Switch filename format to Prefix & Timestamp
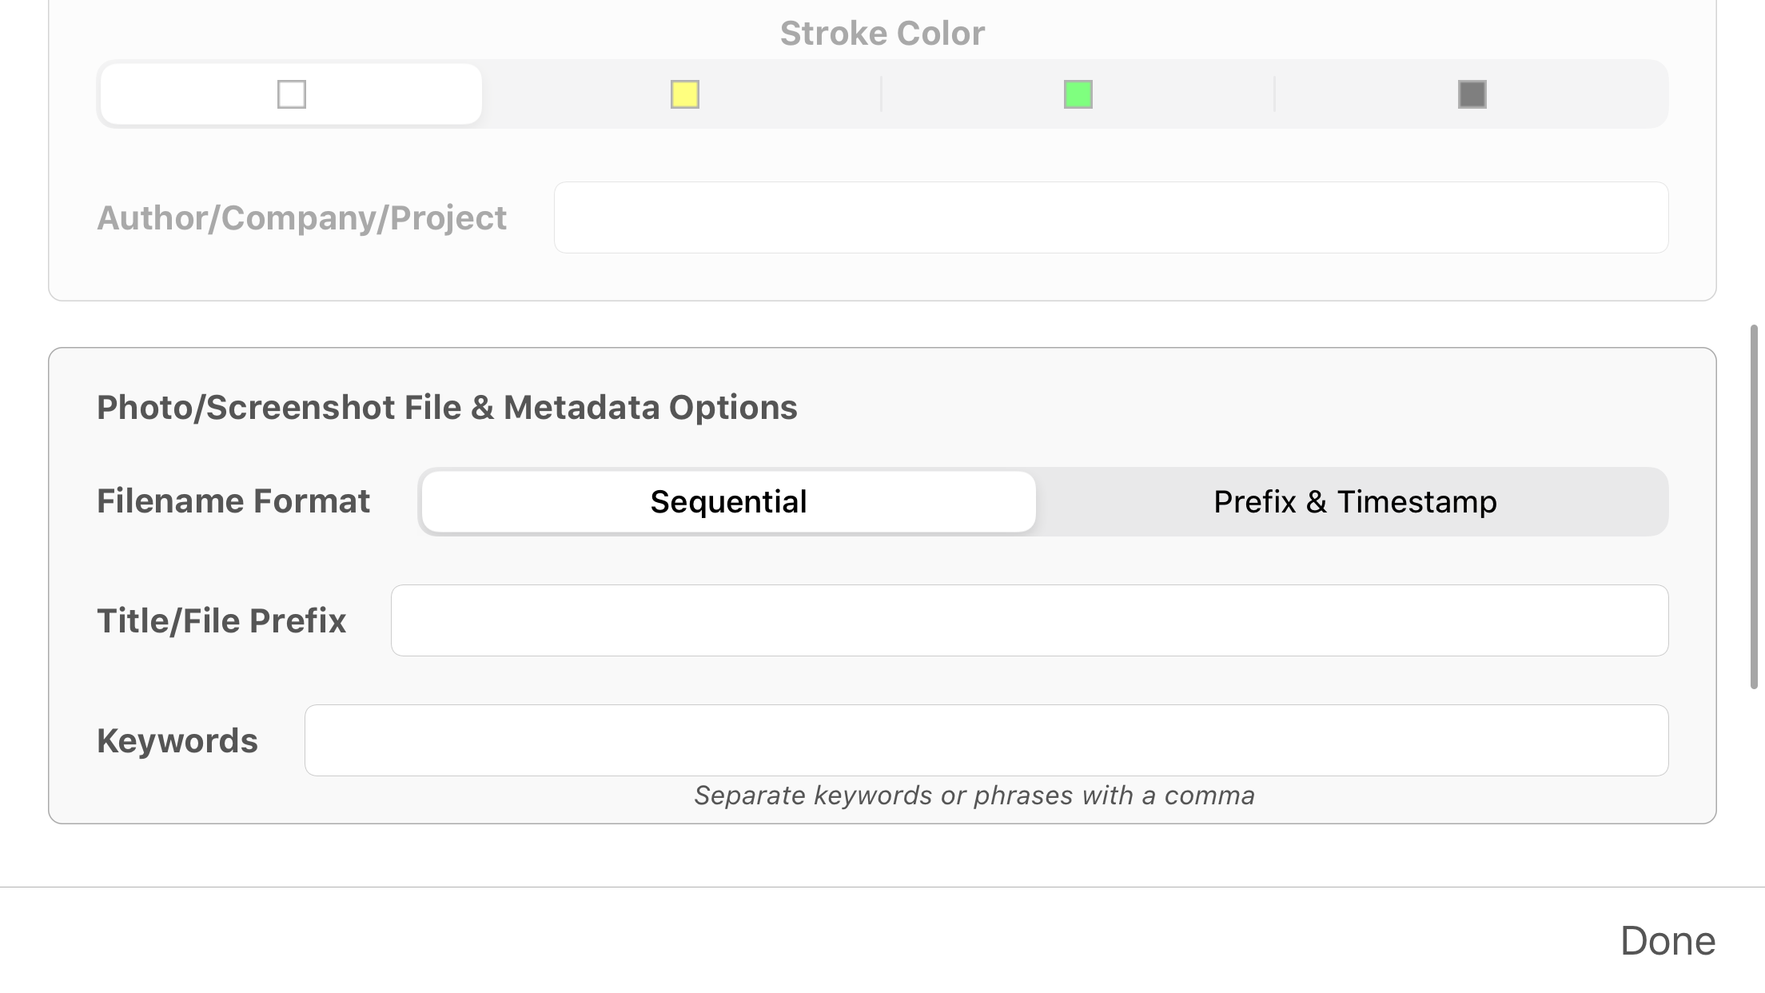Image resolution: width=1765 pixels, height=993 pixels. click(1354, 502)
